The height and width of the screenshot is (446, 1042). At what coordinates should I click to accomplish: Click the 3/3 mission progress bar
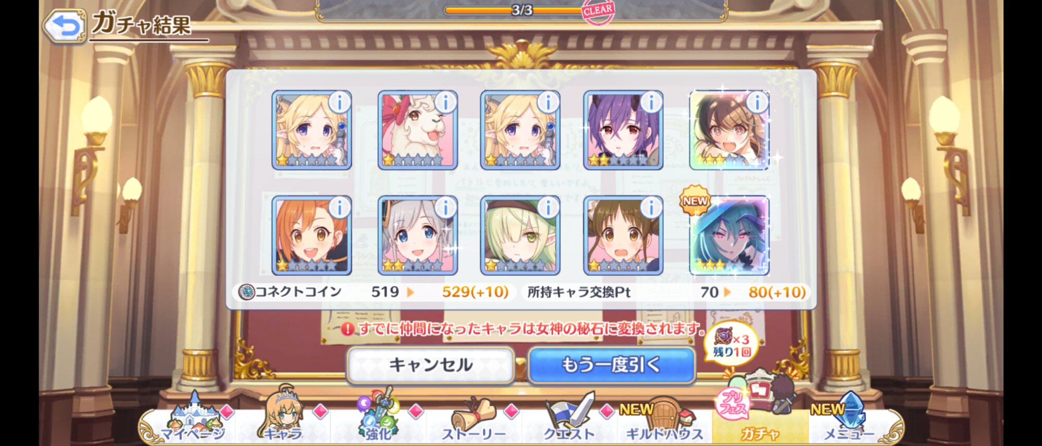(521, 10)
